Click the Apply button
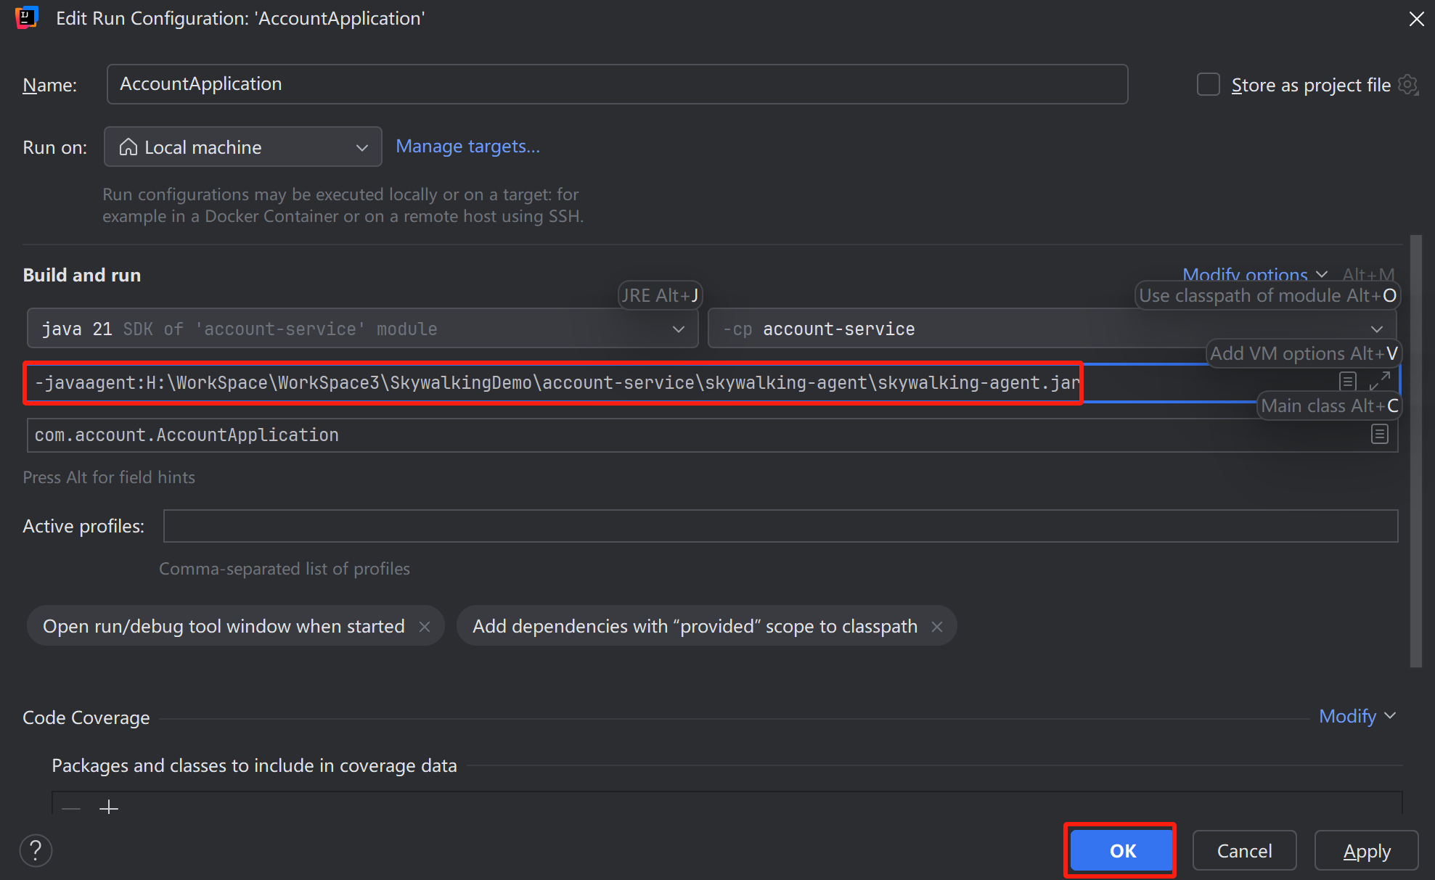This screenshot has height=880, width=1435. (x=1366, y=850)
